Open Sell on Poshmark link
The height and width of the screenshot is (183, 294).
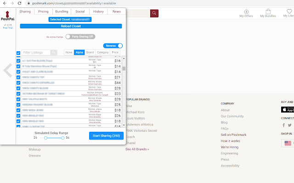coord(234,135)
